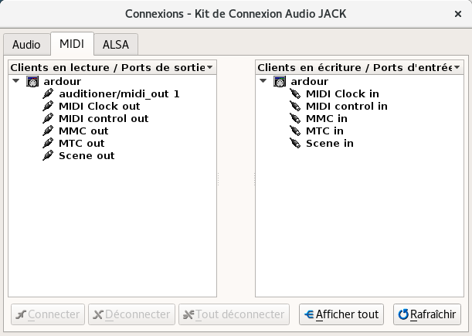Click the plug icon next to MTC in
The image size is (472, 336).
(295, 131)
